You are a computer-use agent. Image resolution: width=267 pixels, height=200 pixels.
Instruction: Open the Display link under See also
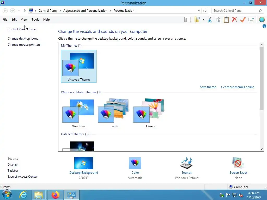coord(13,165)
